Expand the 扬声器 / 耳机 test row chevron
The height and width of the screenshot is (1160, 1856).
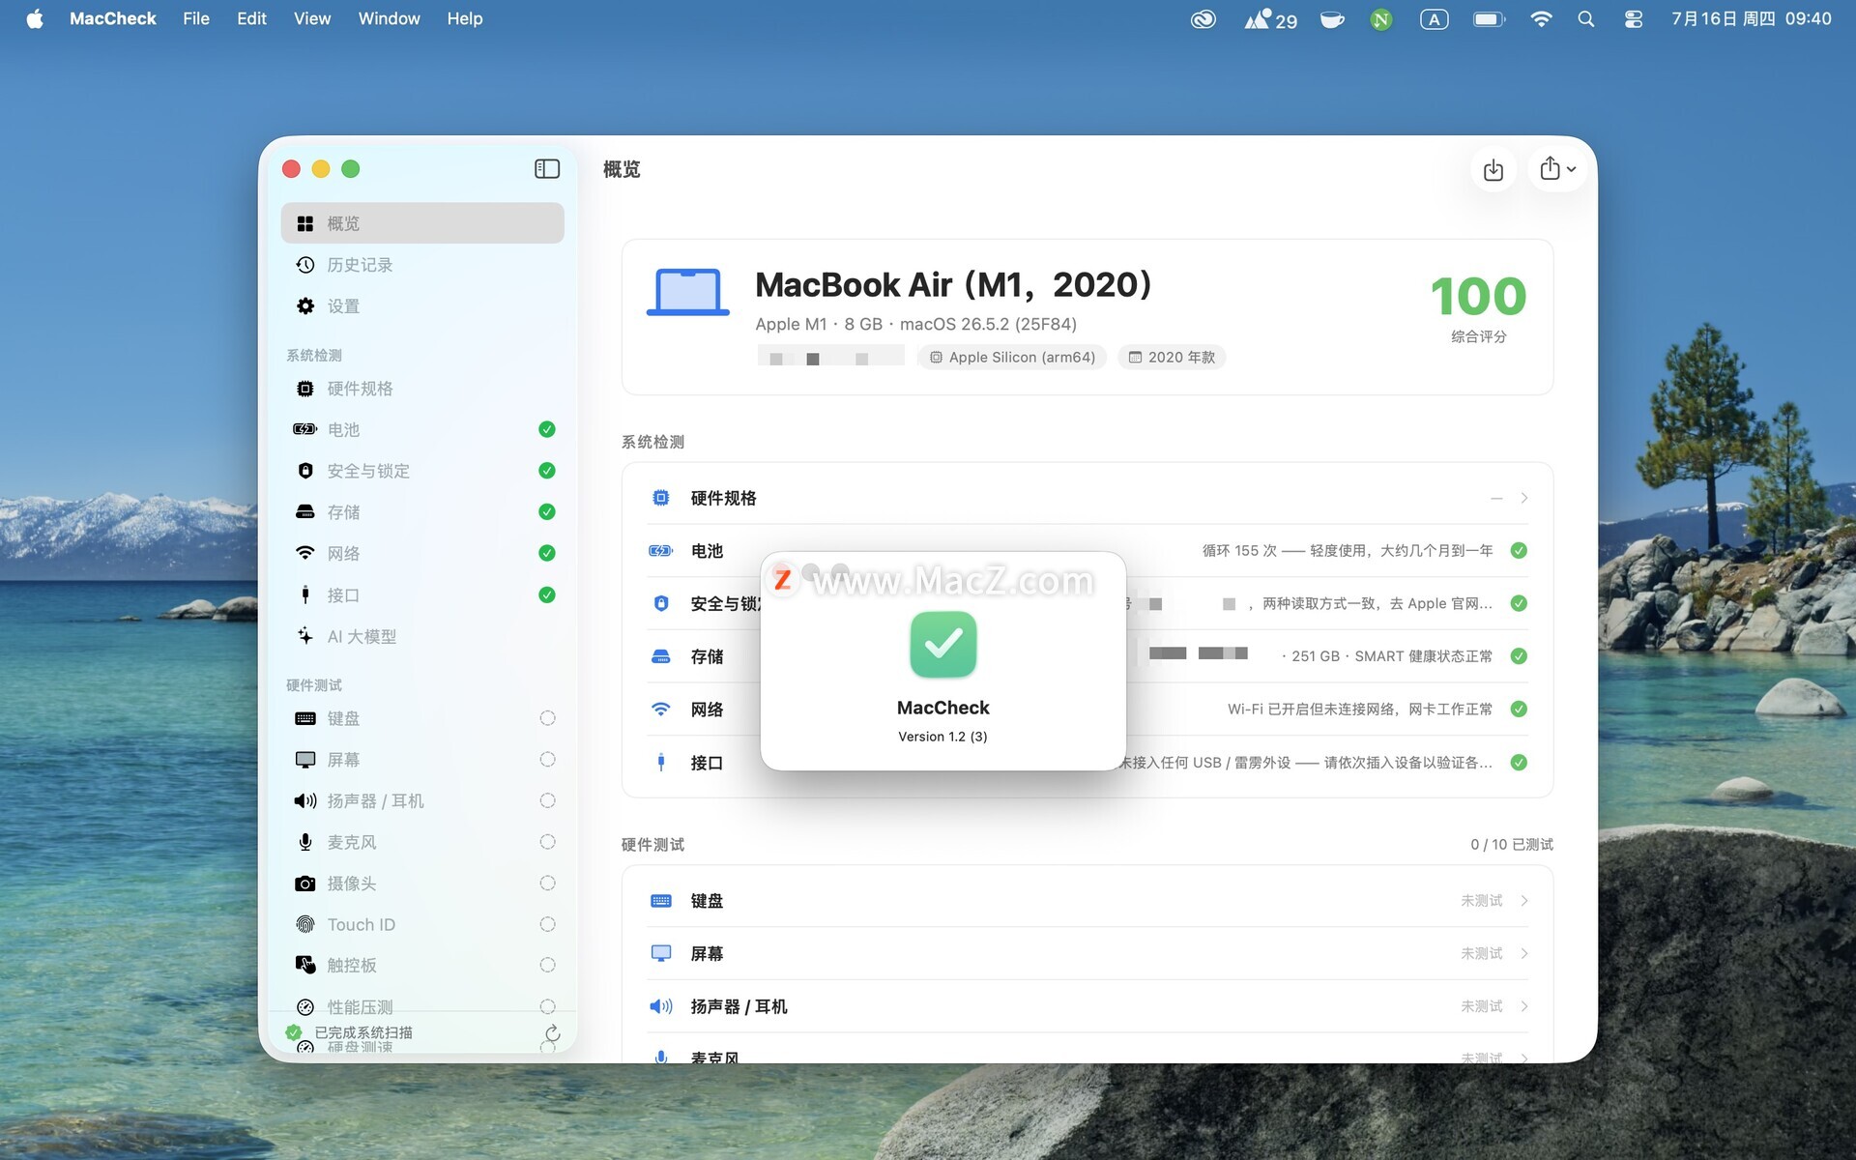[x=1524, y=1006]
